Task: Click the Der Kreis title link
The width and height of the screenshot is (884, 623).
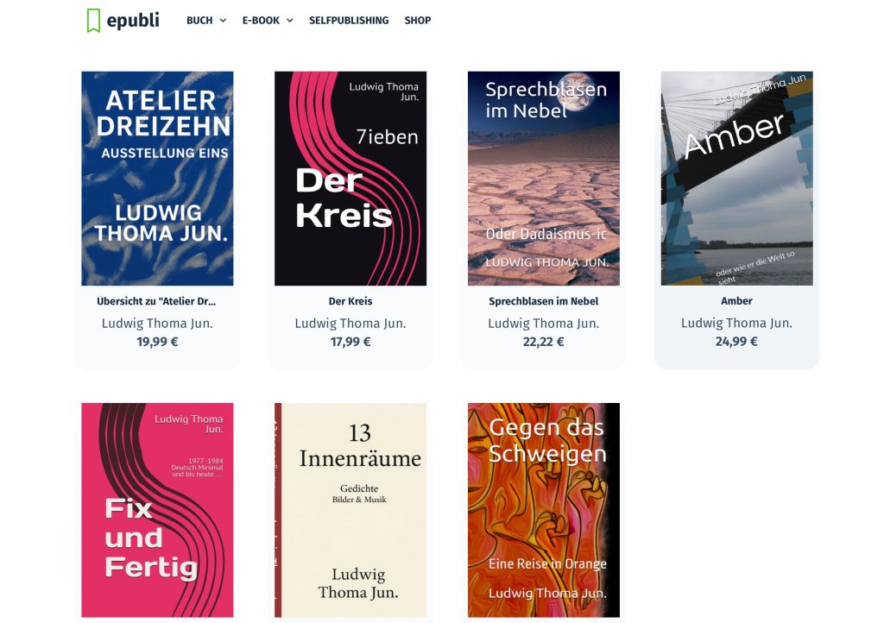Action: point(350,301)
